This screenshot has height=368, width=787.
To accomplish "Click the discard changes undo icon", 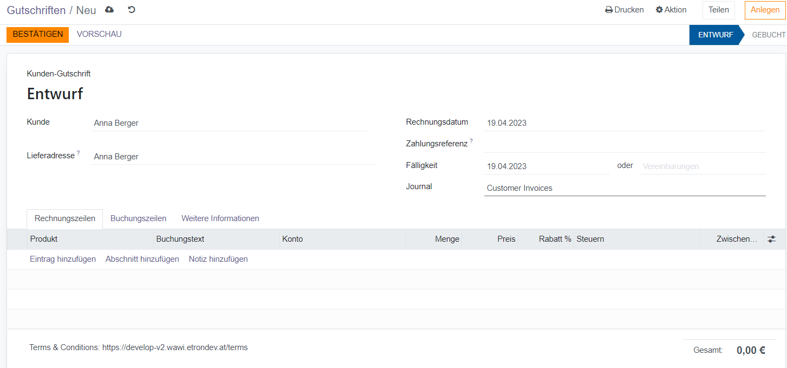I will (x=131, y=10).
